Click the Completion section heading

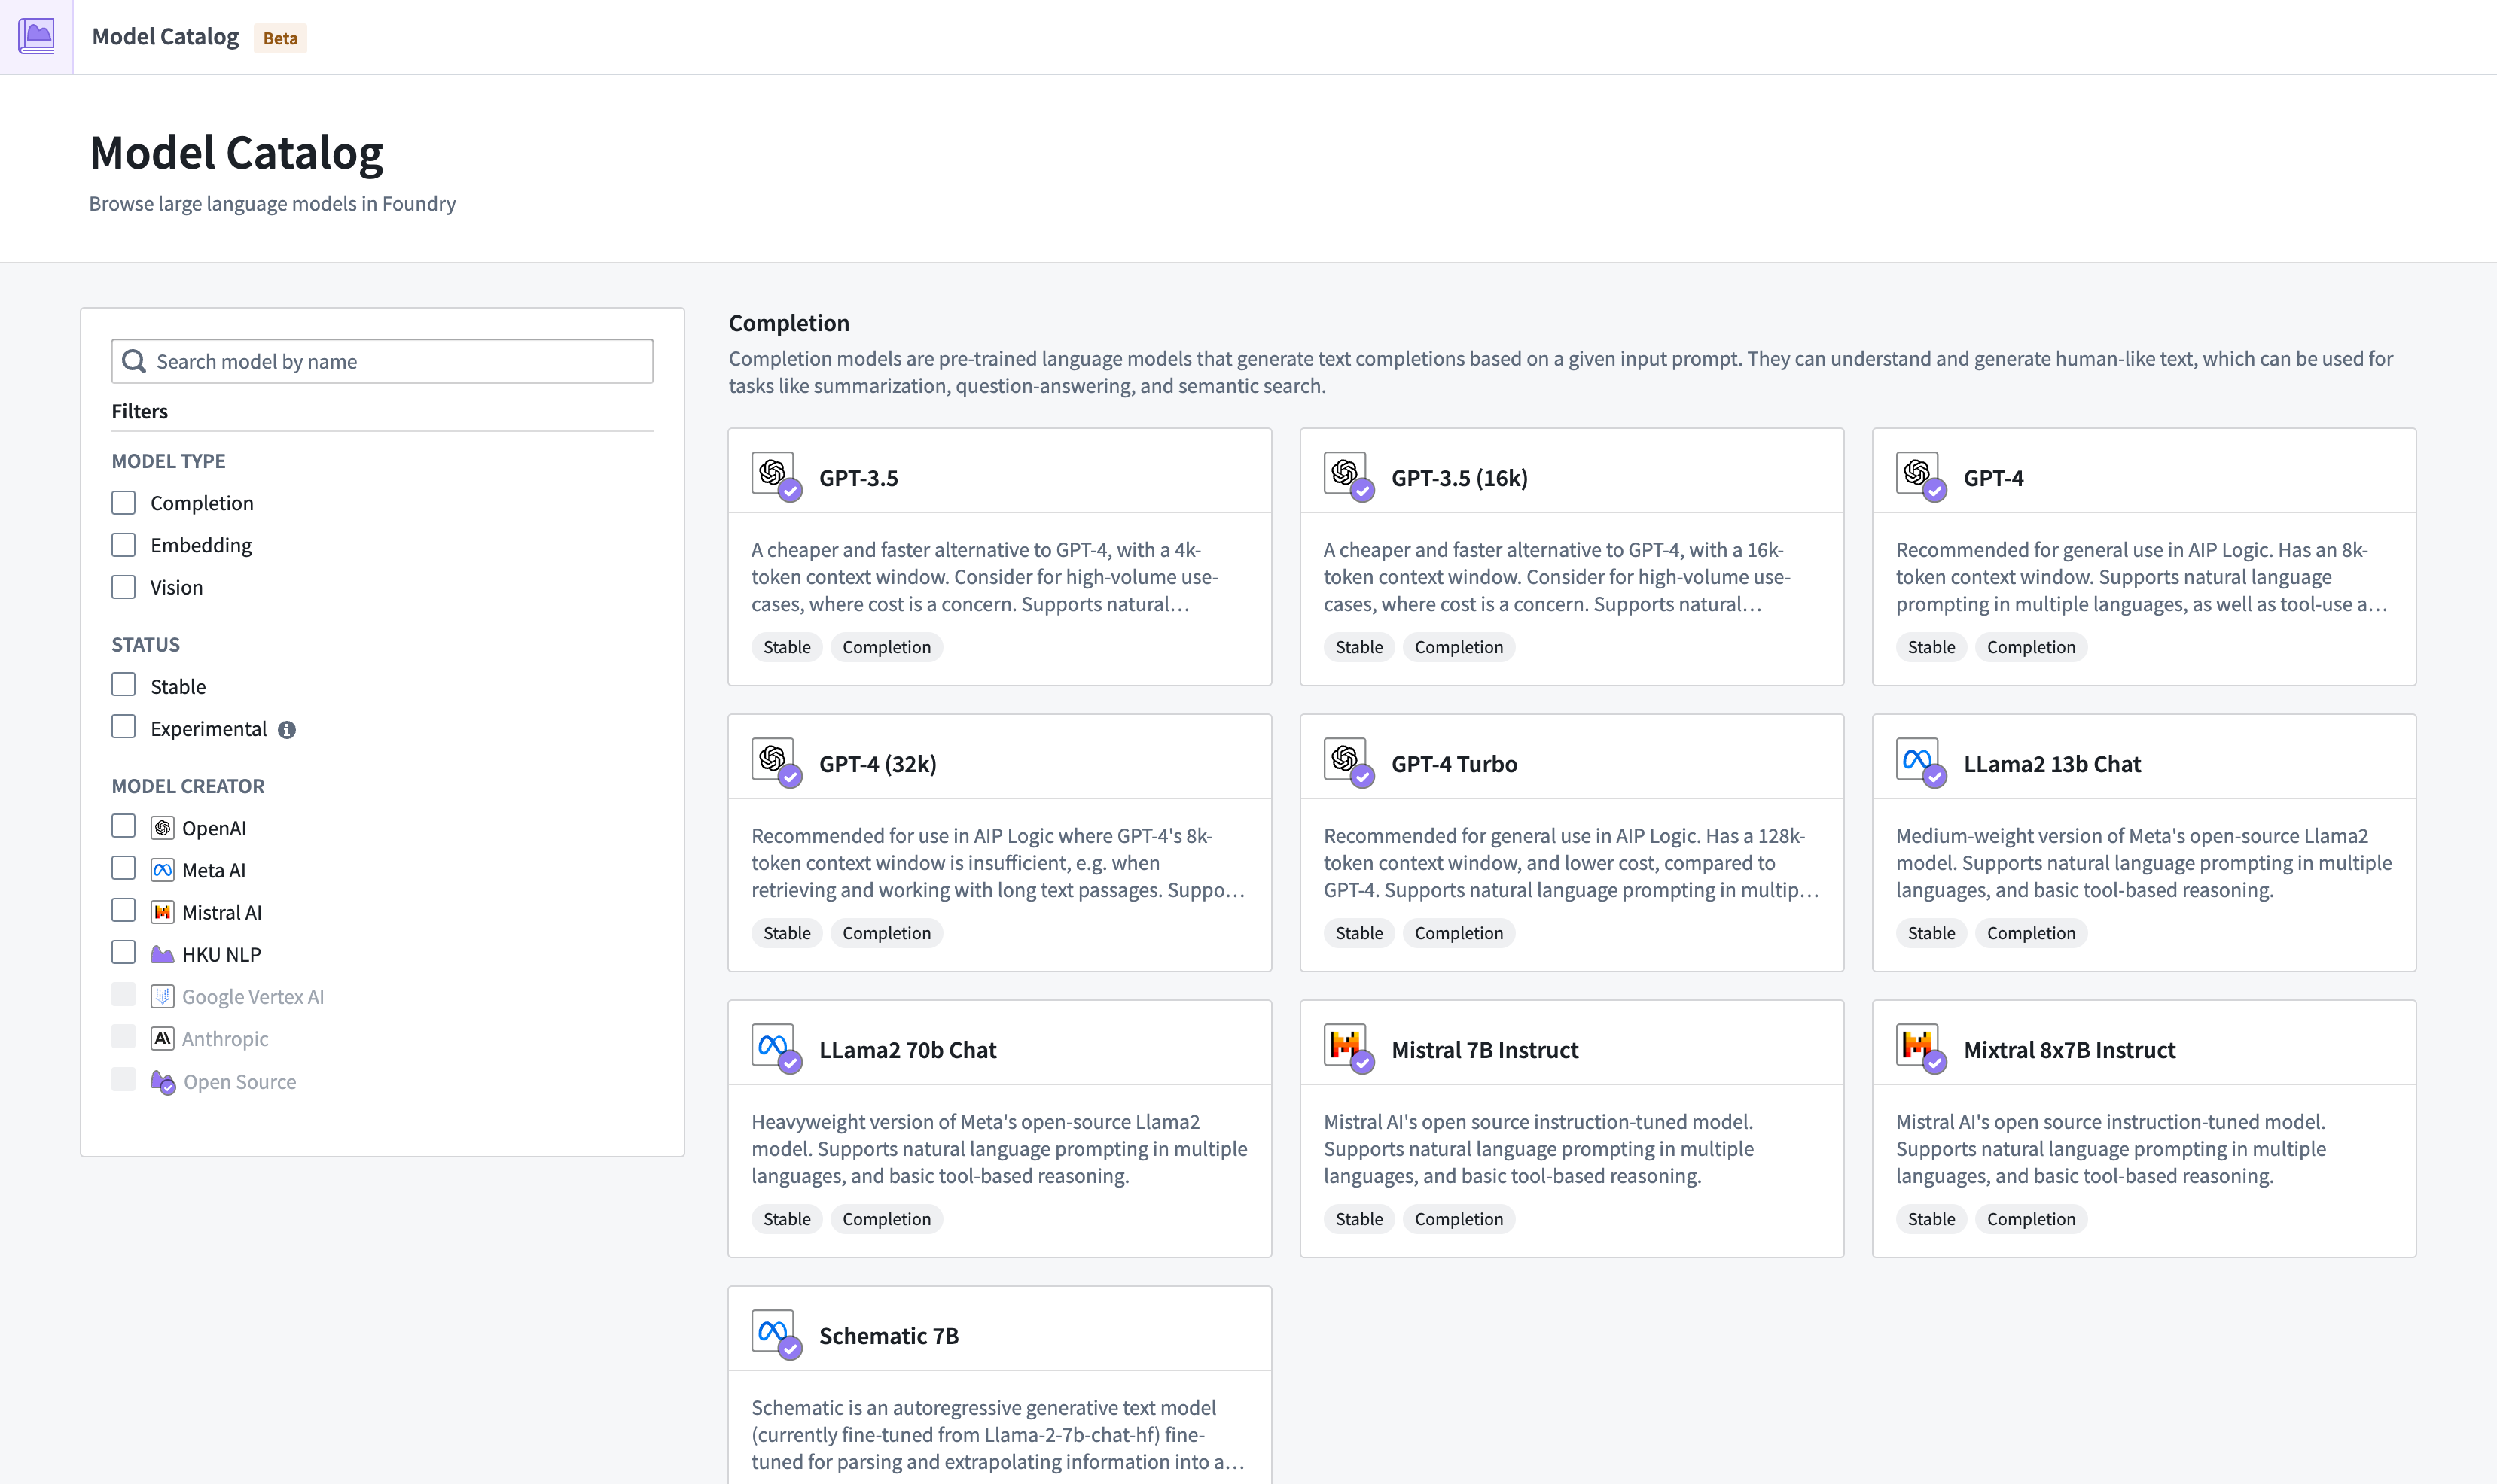(788, 323)
